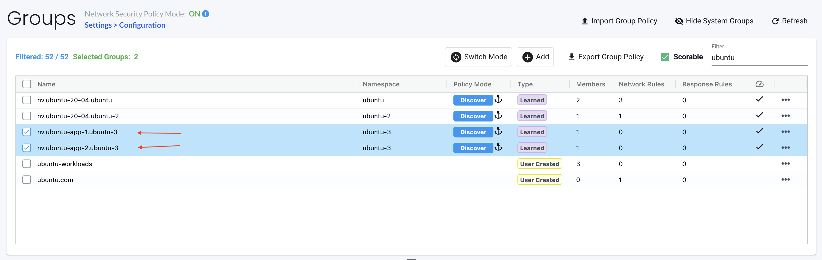Sort by the Name column header
The height and width of the screenshot is (260, 822).
click(x=46, y=84)
